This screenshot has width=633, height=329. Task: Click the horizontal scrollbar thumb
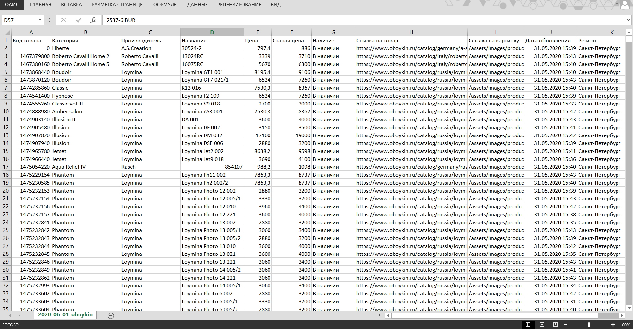tap(494, 315)
